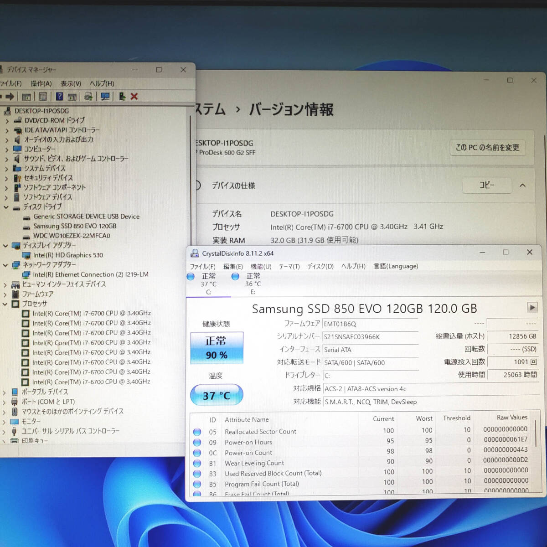The height and width of the screenshot is (547, 547).
Task: Click the この PC の名前を変更 button
Action: 487,147
